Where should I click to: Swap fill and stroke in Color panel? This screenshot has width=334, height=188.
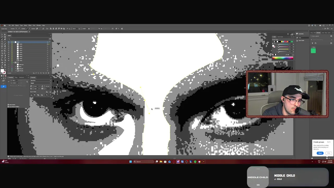(x=275, y=44)
